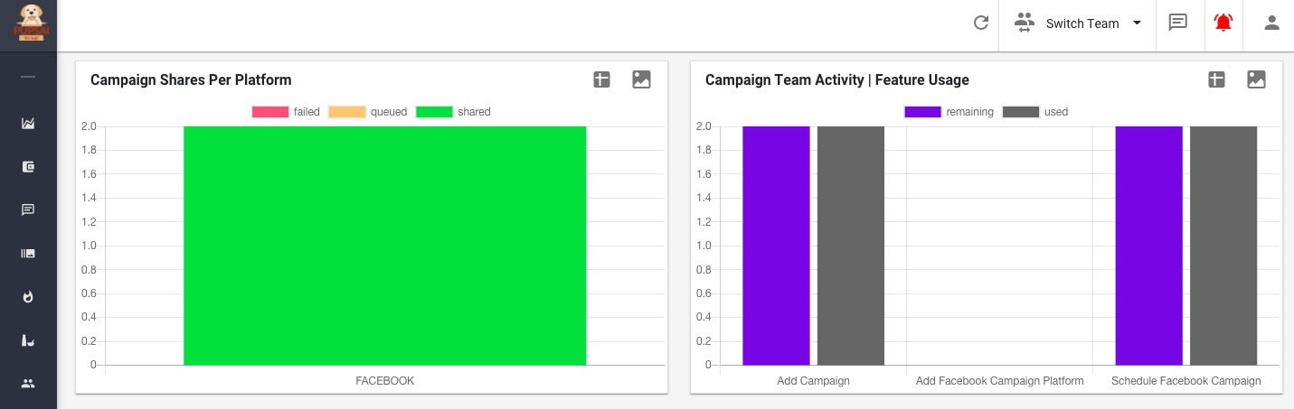Open the red notifications bell
The width and height of the screenshot is (1294, 409).
tap(1223, 23)
